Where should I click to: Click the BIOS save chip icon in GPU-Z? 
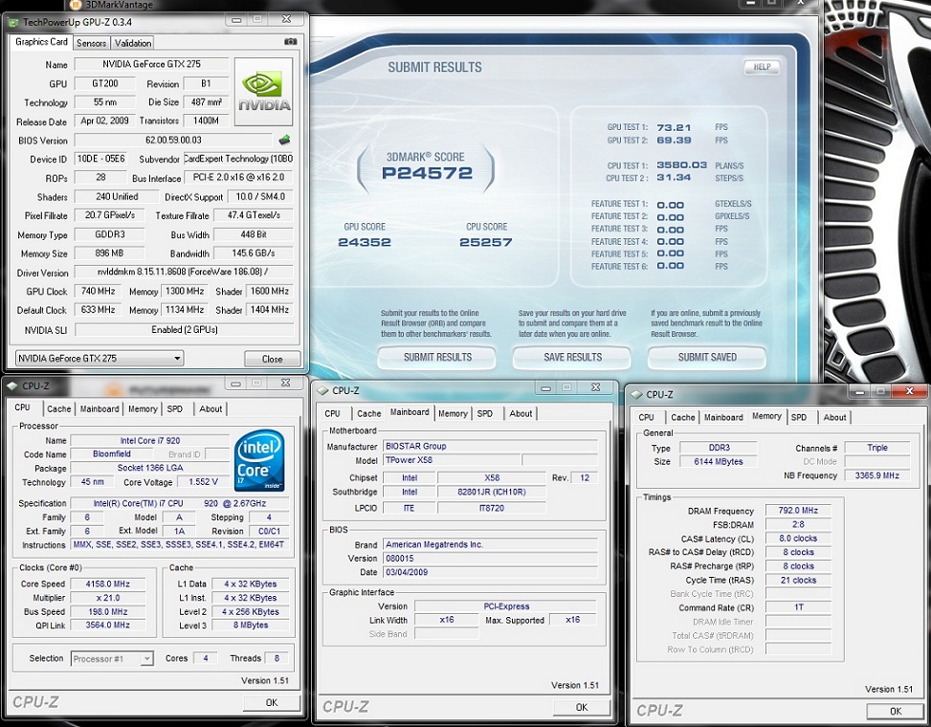[x=284, y=140]
